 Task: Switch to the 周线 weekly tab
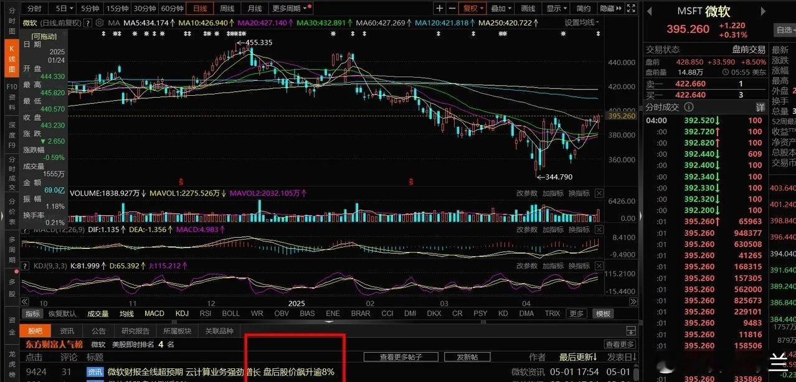tap(227, 8)
